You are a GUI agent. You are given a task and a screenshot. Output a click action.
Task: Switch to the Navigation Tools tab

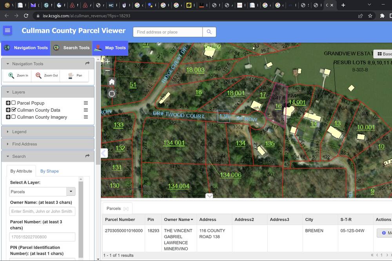26,48
